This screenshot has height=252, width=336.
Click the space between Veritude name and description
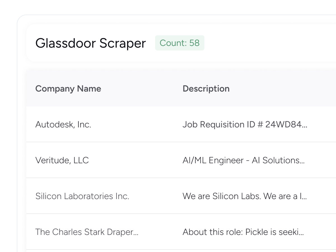tap(136, 160)
